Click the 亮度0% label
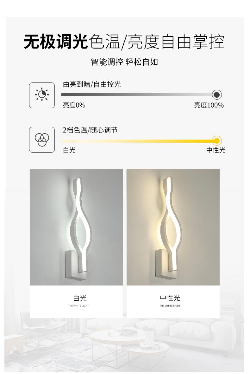The width and height of the screenshot is (250, 374). tap(74, 105)
